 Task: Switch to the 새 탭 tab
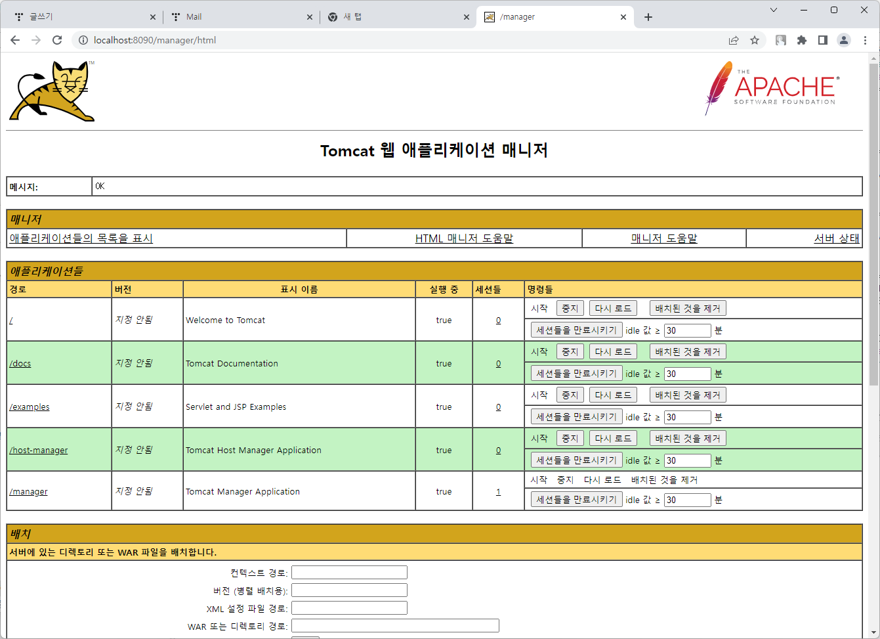point(398,17)
